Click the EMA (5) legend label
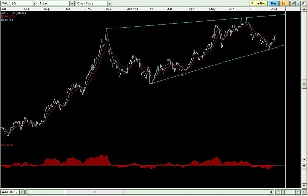Viewport: 307px width, 196px height. pyautogui.click(x=7, y=20)
